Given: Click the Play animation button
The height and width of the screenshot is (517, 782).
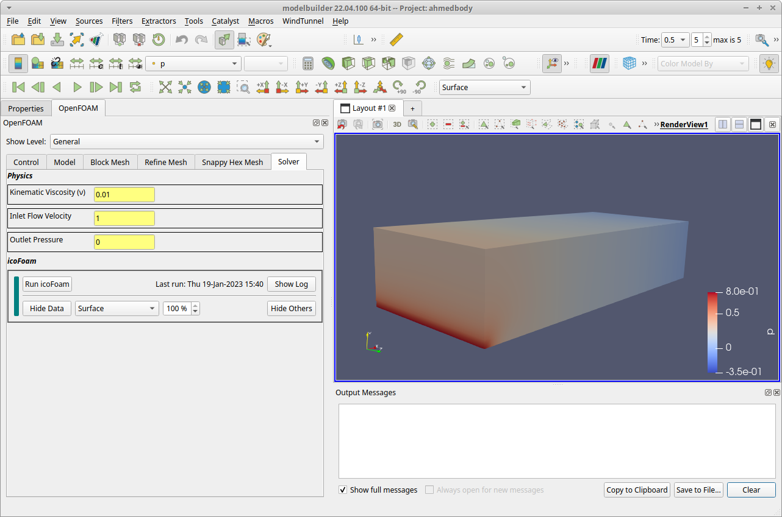Looking at the screenshot, I should click(x=77, y=87).
